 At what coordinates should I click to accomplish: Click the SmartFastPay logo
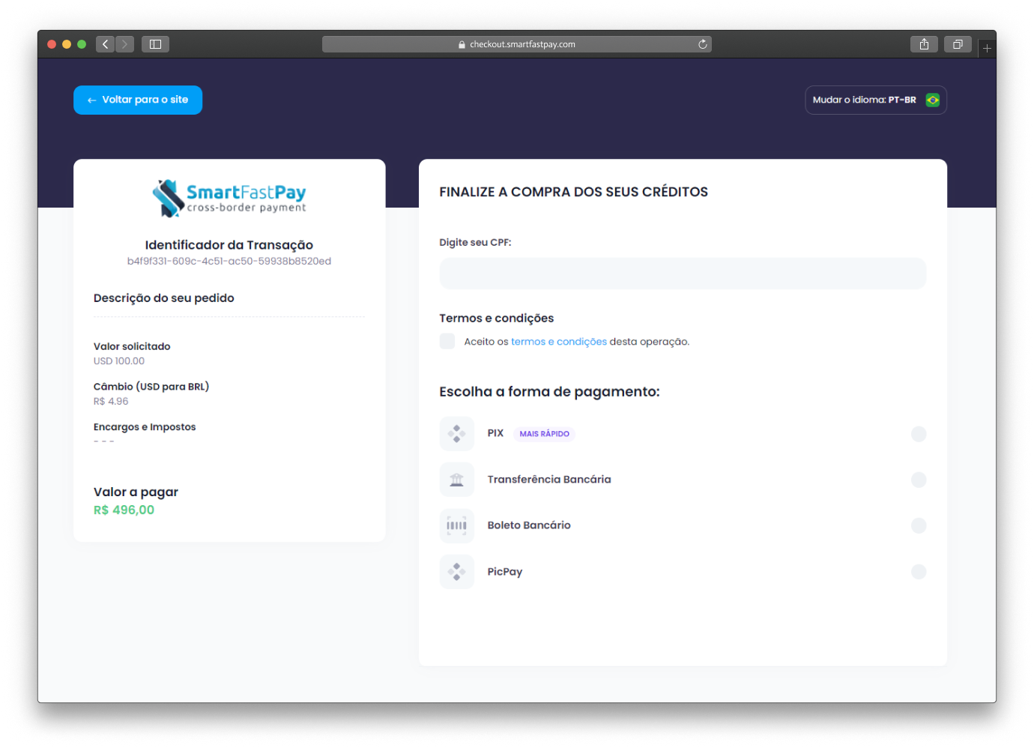[x=229, y=198]
